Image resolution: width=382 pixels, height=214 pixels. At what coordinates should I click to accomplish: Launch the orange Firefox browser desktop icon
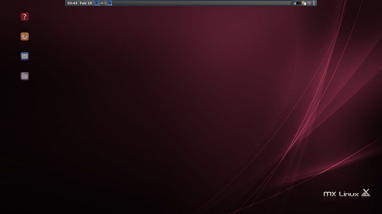pos(24,37)
